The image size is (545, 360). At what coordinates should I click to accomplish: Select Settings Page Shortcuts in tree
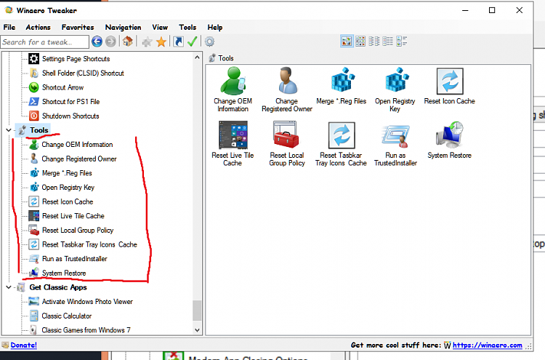(x=76, y=59)
